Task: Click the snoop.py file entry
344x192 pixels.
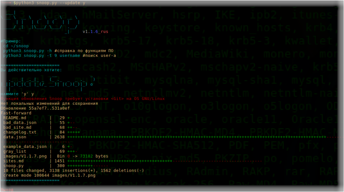Action: coord(13,166)
